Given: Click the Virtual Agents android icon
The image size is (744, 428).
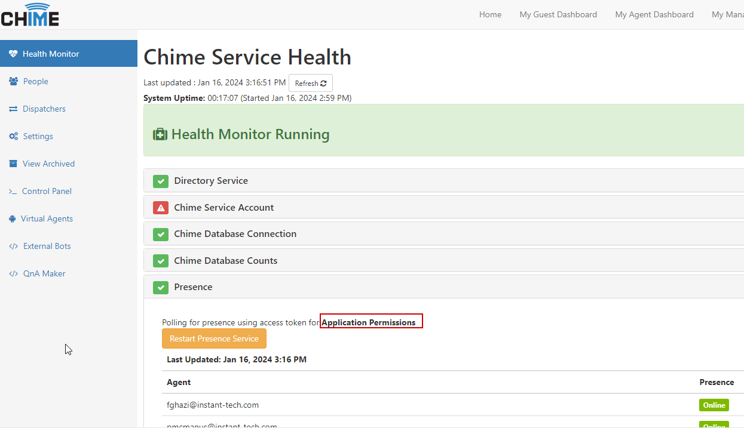Looking at the screenshot, I should 13,218.
